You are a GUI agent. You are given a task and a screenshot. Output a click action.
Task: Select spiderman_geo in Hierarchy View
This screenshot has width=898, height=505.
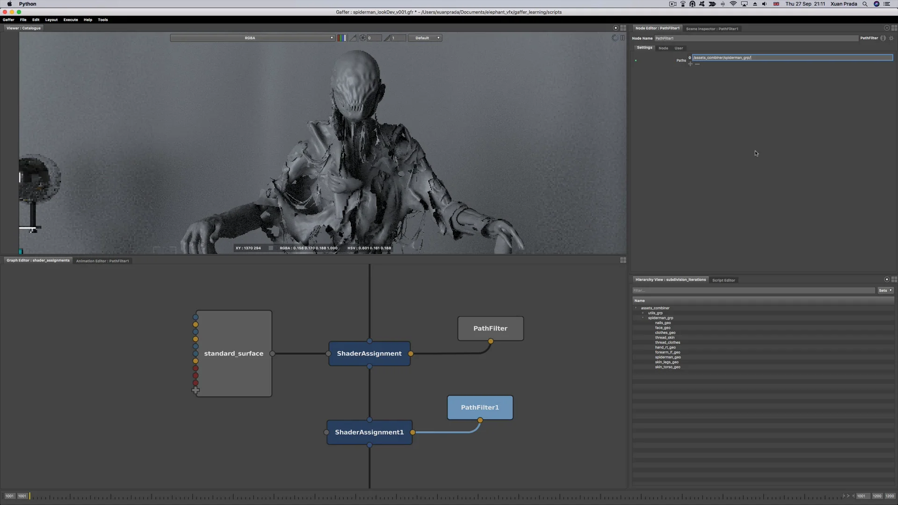(668, 357)
